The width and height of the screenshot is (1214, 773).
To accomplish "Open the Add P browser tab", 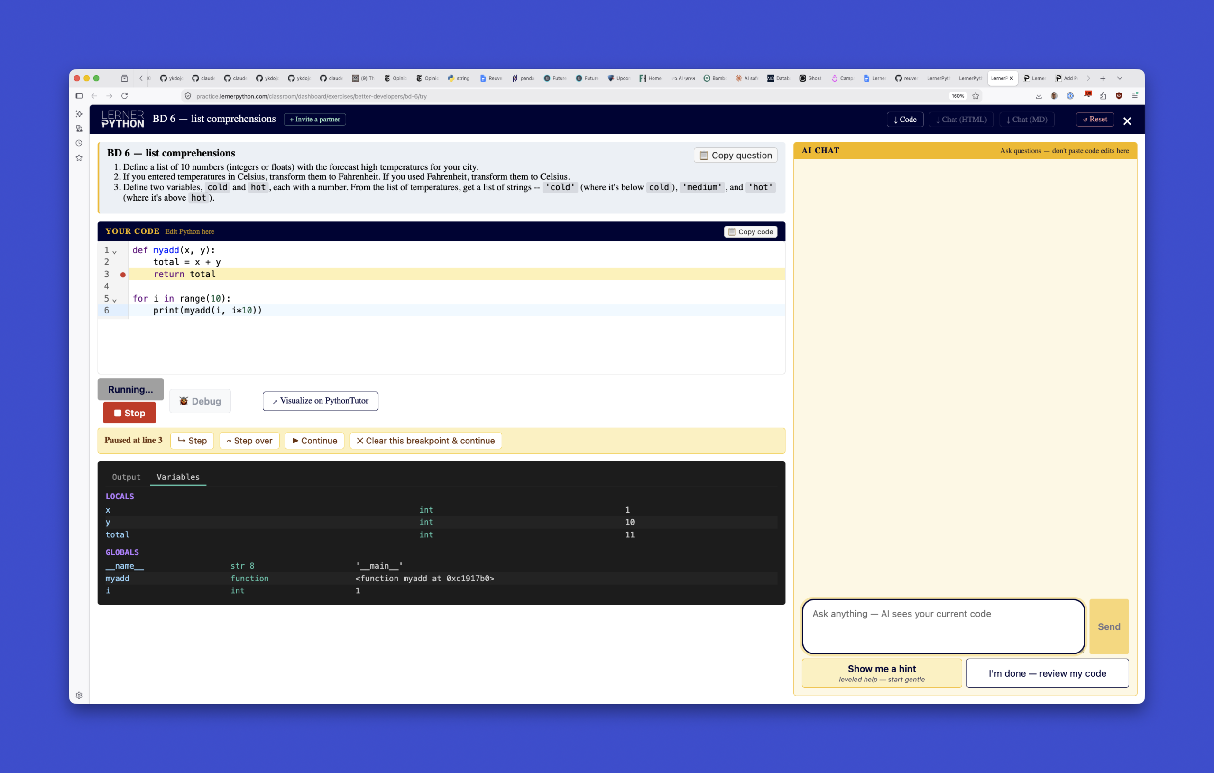I will click(1067, 78).
